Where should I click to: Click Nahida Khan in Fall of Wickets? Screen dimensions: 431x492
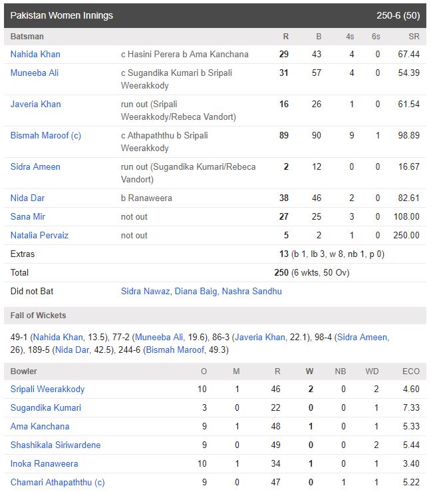coord(59,338)
